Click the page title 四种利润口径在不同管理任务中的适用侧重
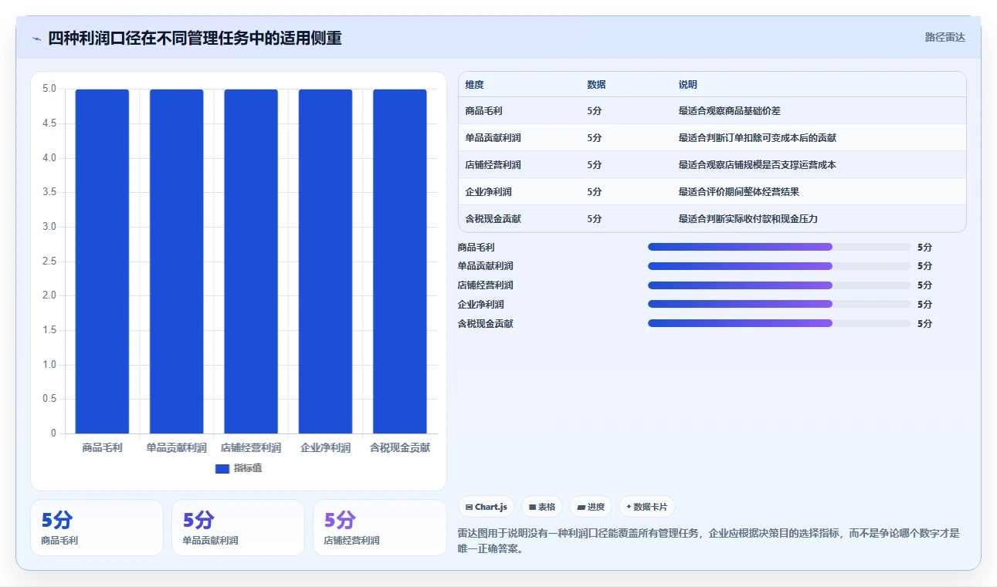997x587 pixels. [195, 38]
